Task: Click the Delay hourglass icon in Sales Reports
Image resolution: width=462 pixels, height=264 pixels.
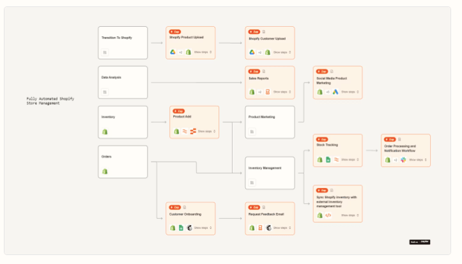Action: point(268,92)
